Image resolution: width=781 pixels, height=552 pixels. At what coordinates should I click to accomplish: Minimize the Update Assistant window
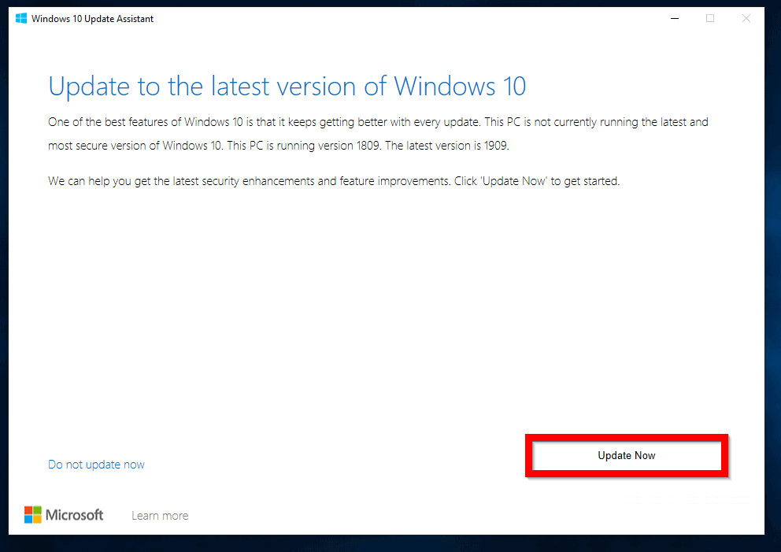tap(675, 18)
